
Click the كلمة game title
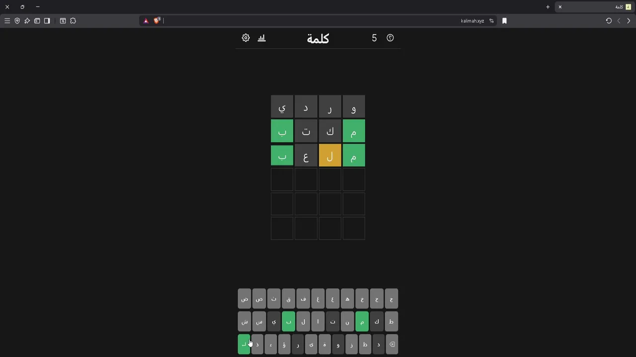[318, 39]
